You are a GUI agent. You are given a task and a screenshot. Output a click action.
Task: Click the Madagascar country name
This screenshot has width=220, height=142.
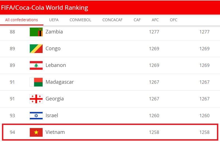60,82
